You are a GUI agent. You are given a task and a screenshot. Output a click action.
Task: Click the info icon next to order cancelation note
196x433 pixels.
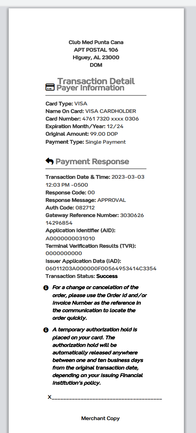[x=46, y=288]
